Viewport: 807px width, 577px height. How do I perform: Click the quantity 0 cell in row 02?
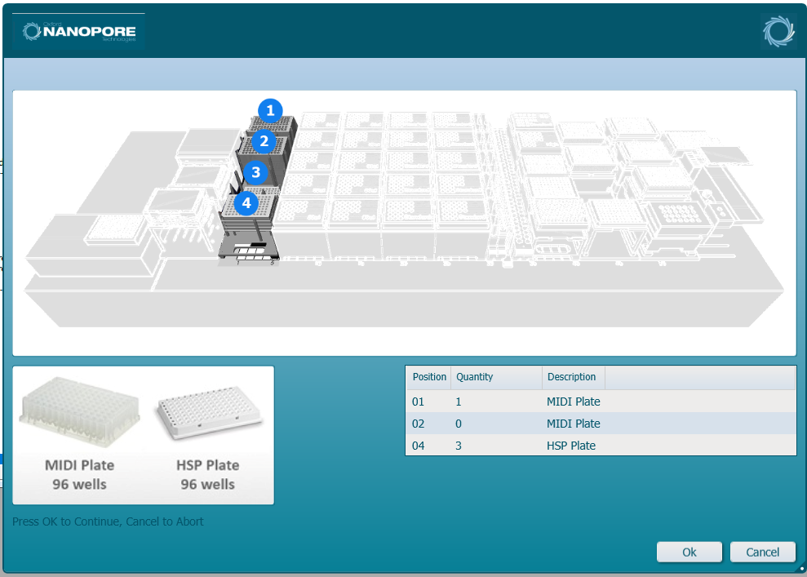click(x=460, y=424)
